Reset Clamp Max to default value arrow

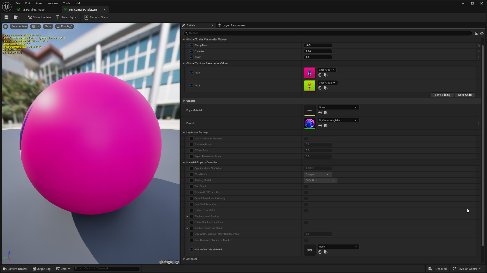click(479, 46)
